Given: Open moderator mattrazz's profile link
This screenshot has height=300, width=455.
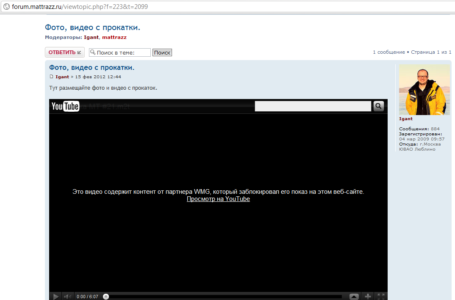Looking at the screenshot, I should point(114,37).
